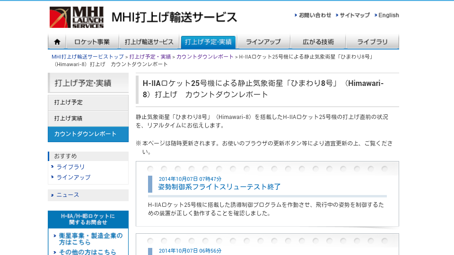Open the ラインアップ navigation tab
Screen dimensions: 454x255
click(263, 42)
